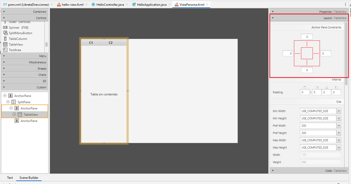351x184 pixels.
Task: Open the Pref Height dropdown arrow
Action: pyautogui.click(x=339, y=133)
